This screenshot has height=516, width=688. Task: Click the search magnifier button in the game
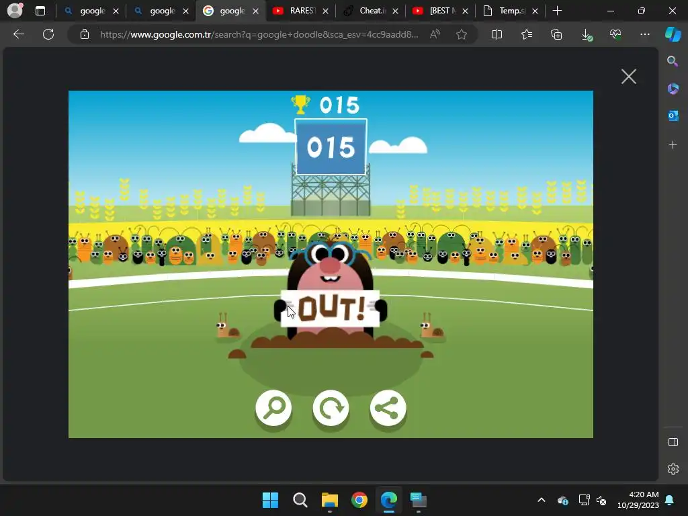click(273, 408)
